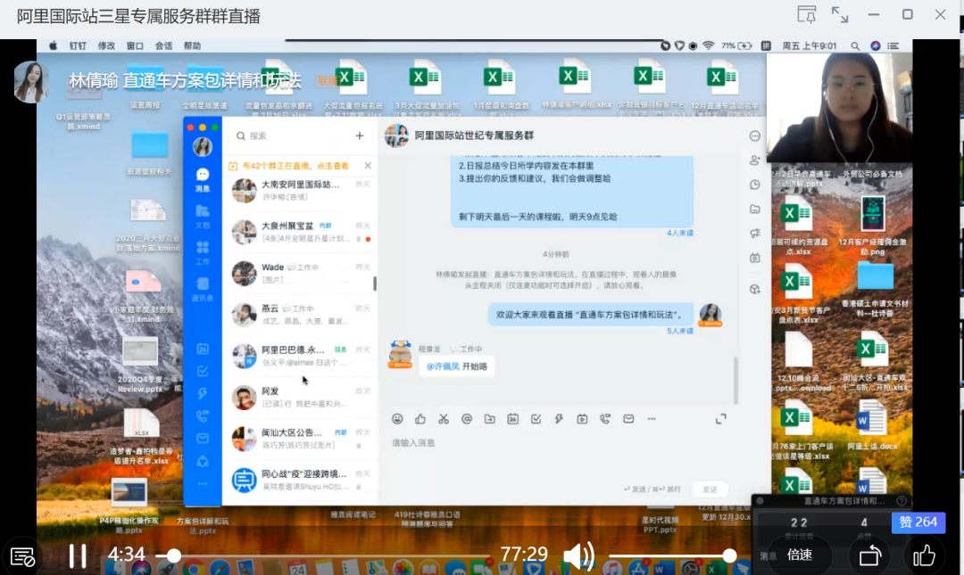Open the 大泉州聚宝盆 conversation
964x575 pixels.
click(300, 232)
